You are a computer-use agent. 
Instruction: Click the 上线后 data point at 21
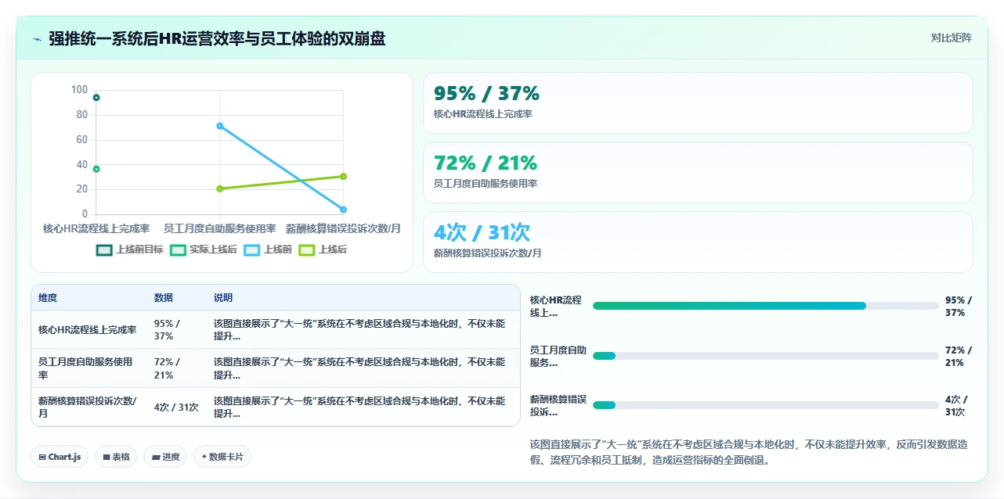(x=220, y=188)
